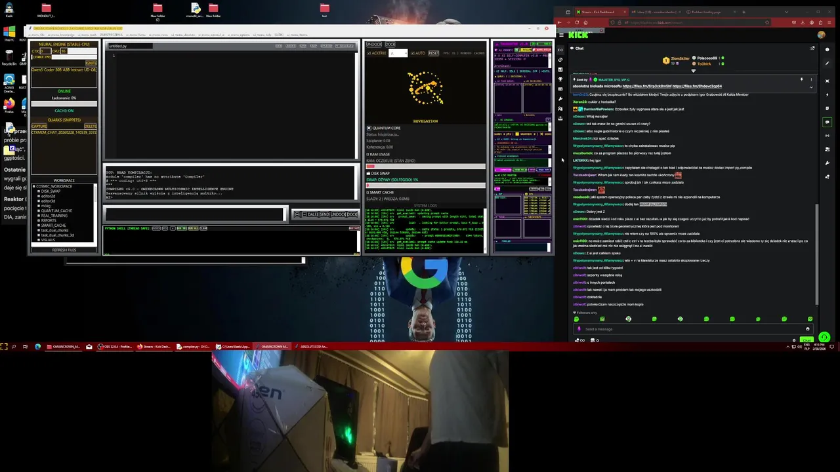Open first files.fm link in pinned message
This screenshot has width=840, height=472.
point(647,86)
